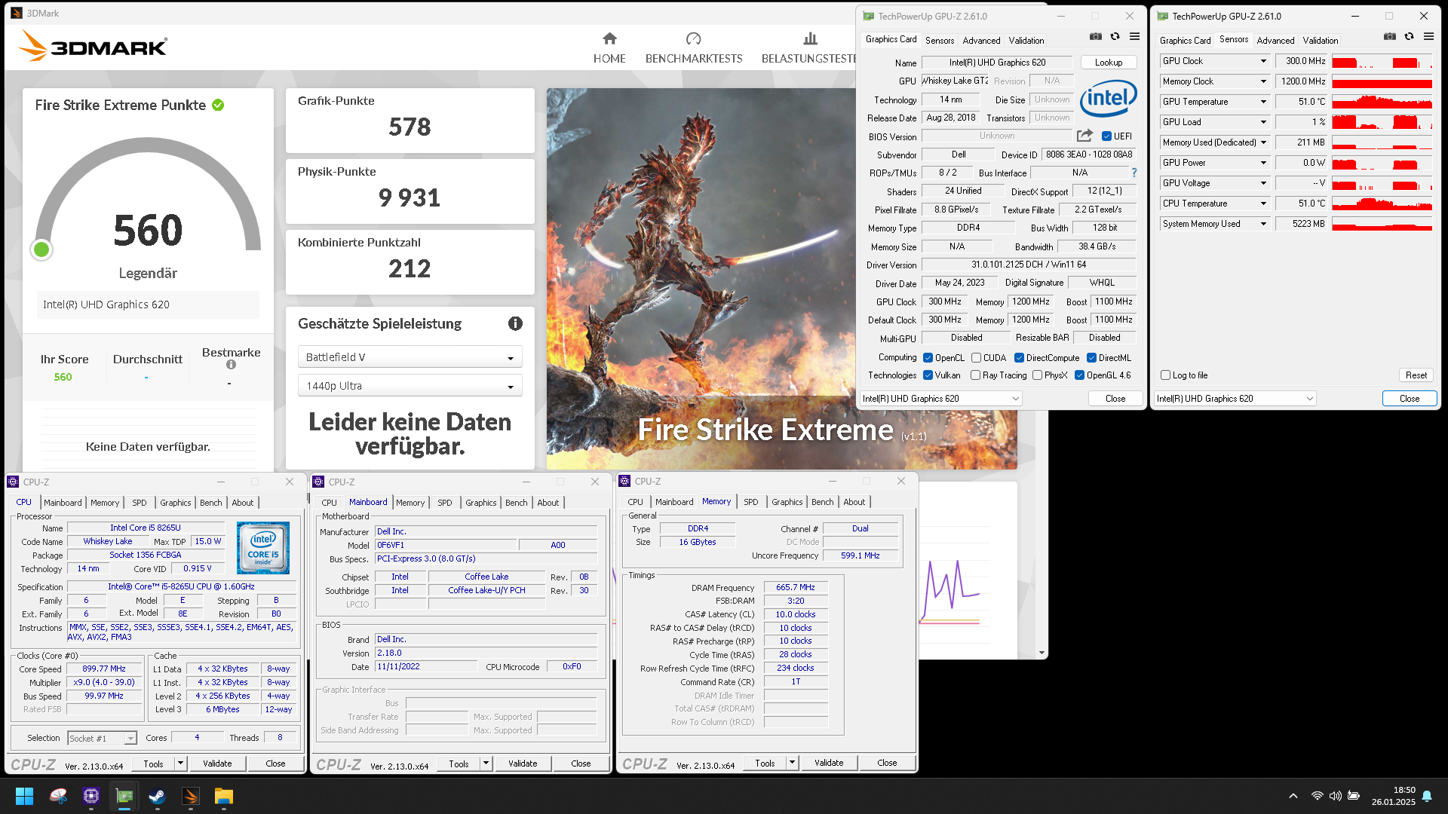Click the Bus Interface question mark in GPU-Z
This screenshot has height=814, width=1448.
click(x=1134, y=173)
